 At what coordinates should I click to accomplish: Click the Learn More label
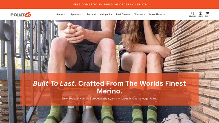[155, 14]
